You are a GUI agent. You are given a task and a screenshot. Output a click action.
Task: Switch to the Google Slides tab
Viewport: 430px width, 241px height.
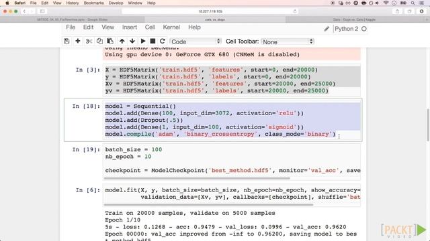72,19
